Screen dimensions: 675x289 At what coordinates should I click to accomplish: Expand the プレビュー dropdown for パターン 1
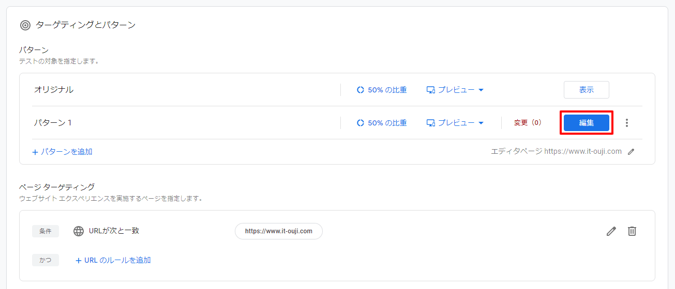tap(455, 123)
